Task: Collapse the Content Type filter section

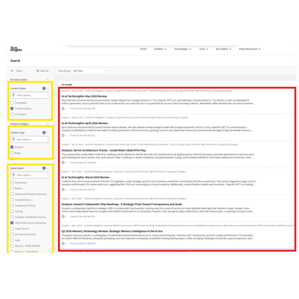Action: tap(47, 133)
